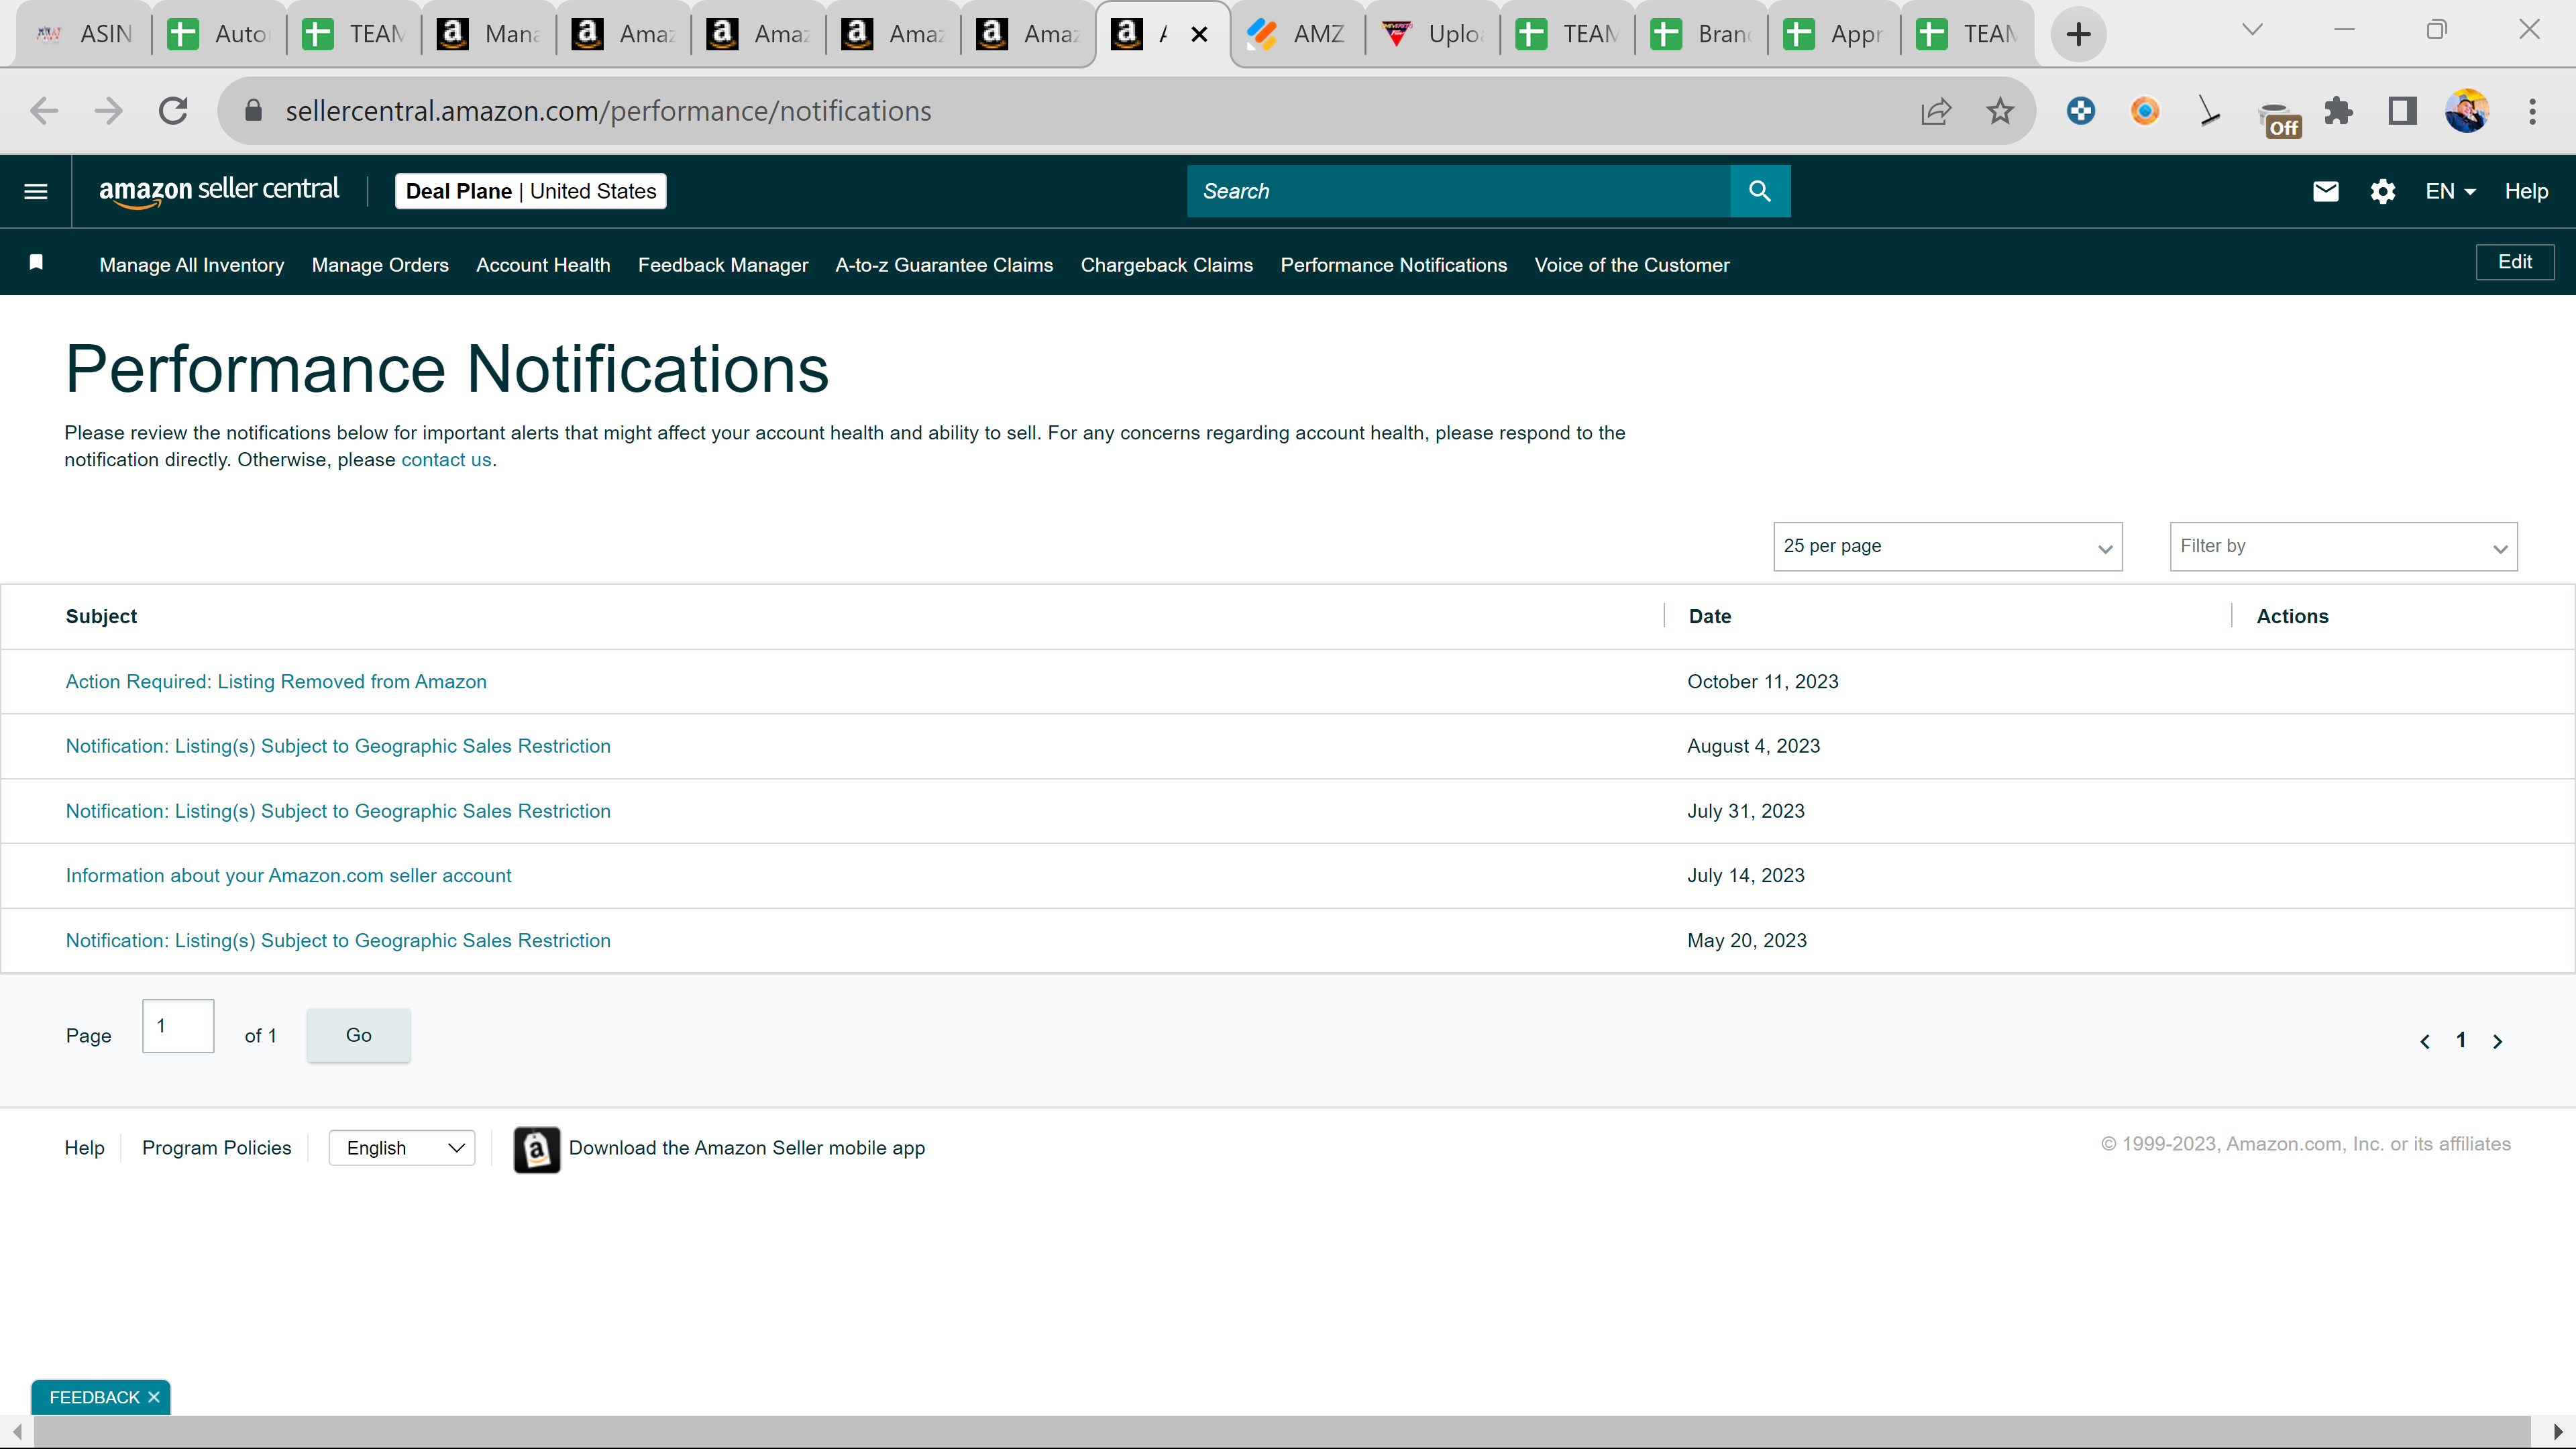Click the bookmark flag icon

tap(36, 262)
